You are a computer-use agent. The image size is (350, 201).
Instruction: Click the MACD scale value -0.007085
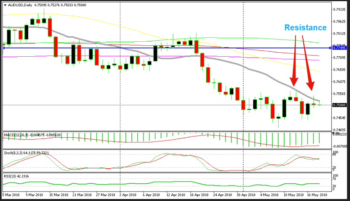click(340, 146)
